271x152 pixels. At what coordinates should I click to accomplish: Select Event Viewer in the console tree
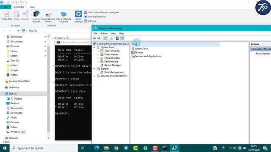click(x=111, y=54)
